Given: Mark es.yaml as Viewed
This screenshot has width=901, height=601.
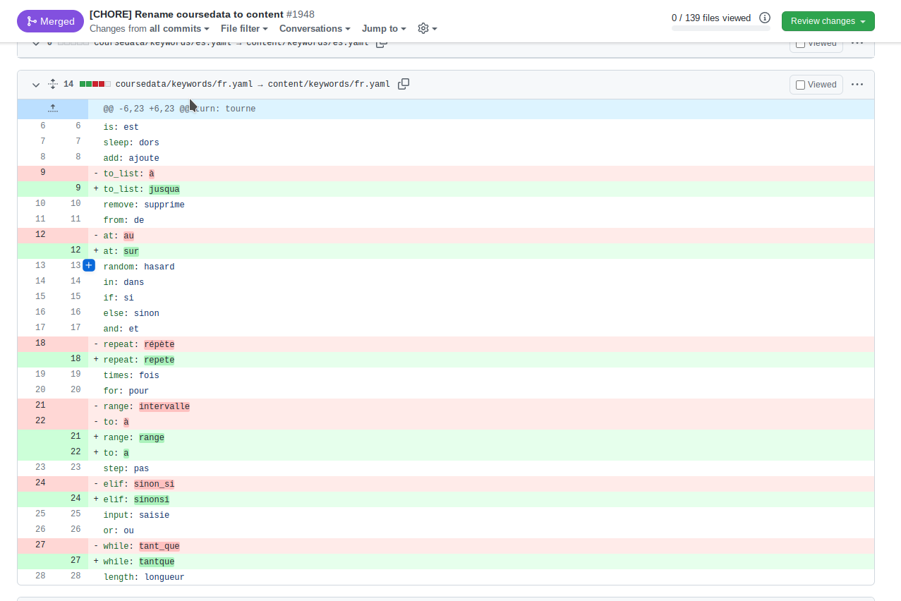Looking at the screenshot, I should [x=800, y=43].
